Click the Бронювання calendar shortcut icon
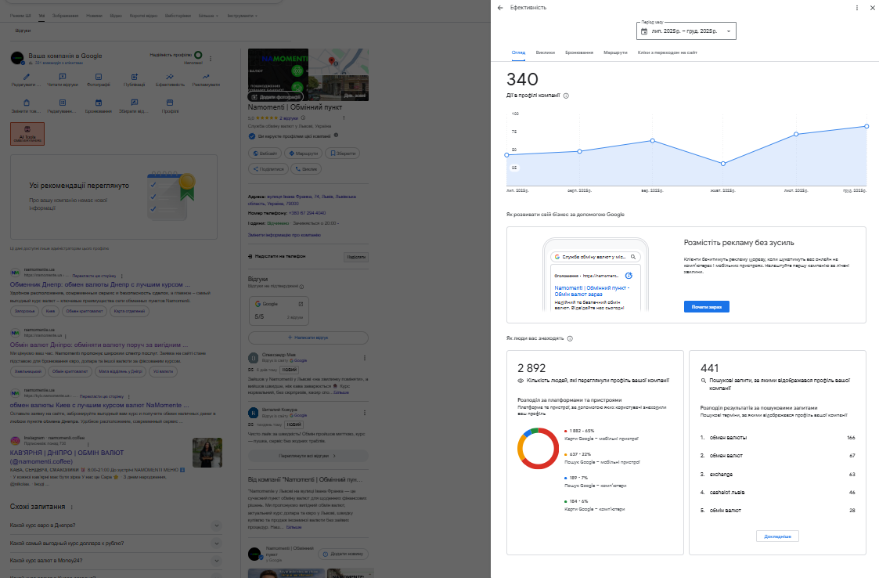 99,103
